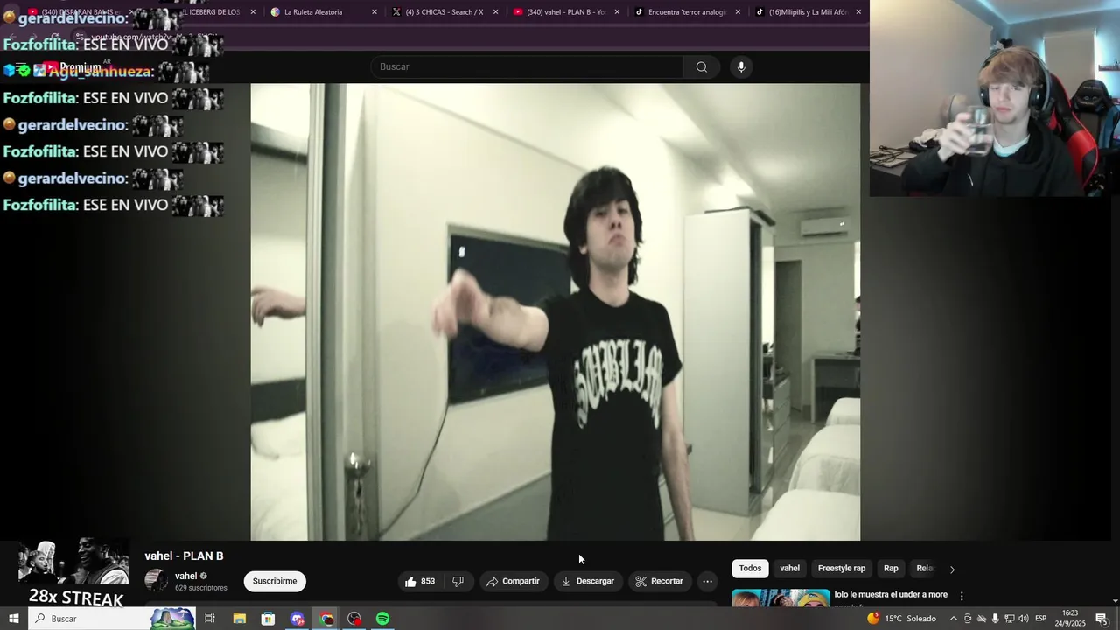
Task: Open 'lolo le muestra el under a more' video
Action: coord(891,595)
